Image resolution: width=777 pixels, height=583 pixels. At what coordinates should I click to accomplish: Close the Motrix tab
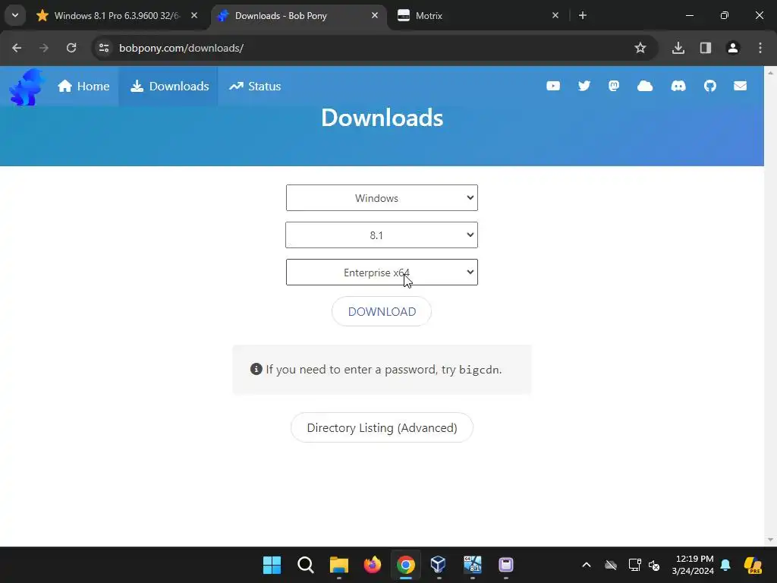tap(555, 15)
